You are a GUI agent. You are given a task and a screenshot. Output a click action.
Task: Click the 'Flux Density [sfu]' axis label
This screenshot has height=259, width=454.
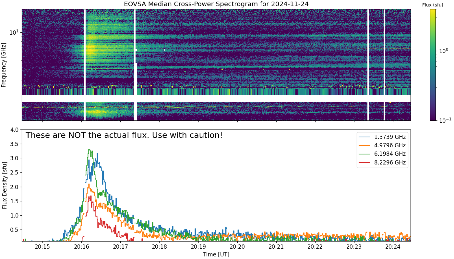pyautogui.click(x=4, y=186)
